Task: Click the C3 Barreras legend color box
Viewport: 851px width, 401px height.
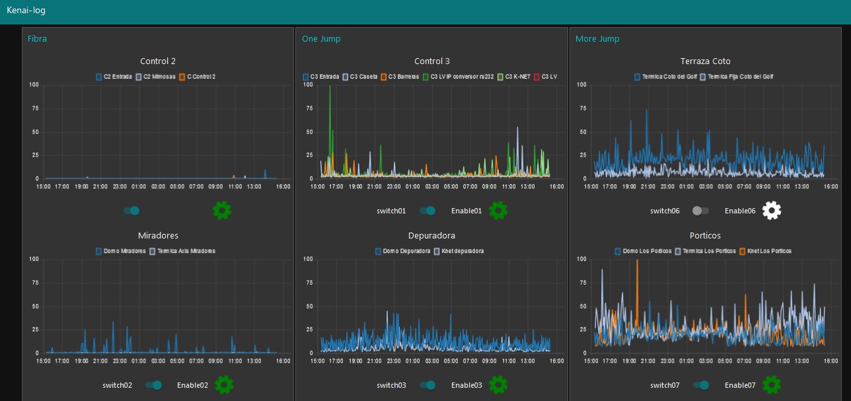Action: pos(383,77)
